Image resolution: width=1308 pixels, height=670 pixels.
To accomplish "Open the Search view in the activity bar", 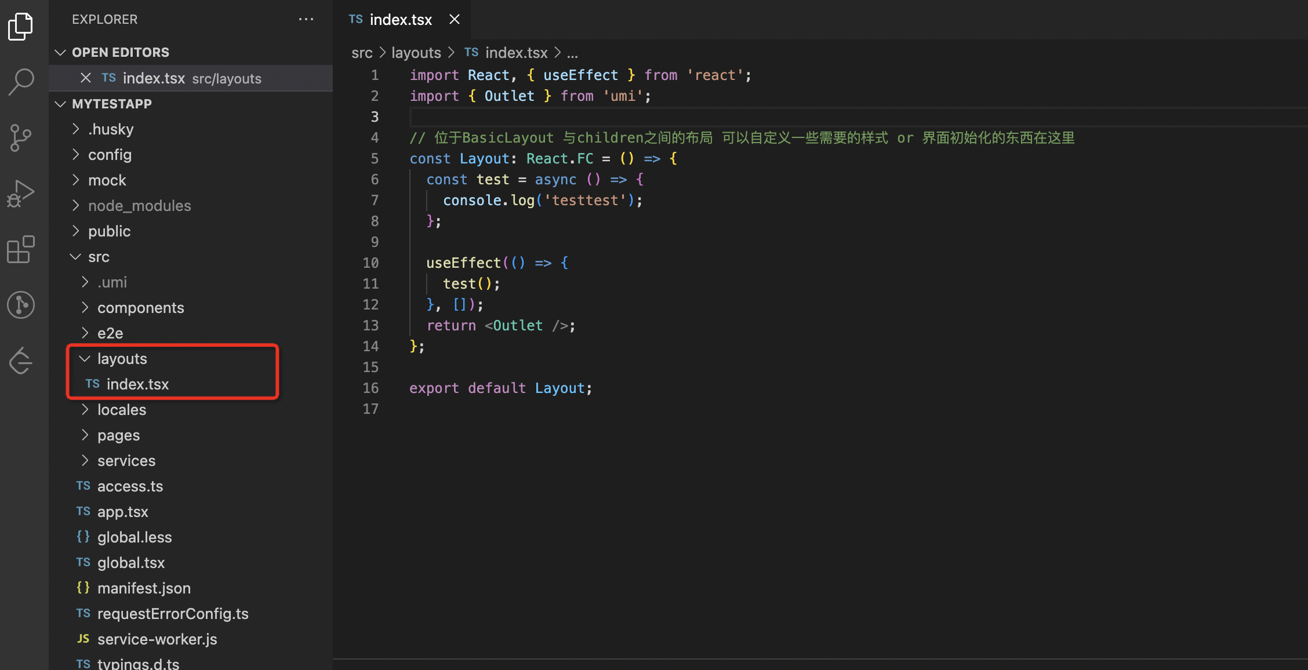I will coord(21,81).
